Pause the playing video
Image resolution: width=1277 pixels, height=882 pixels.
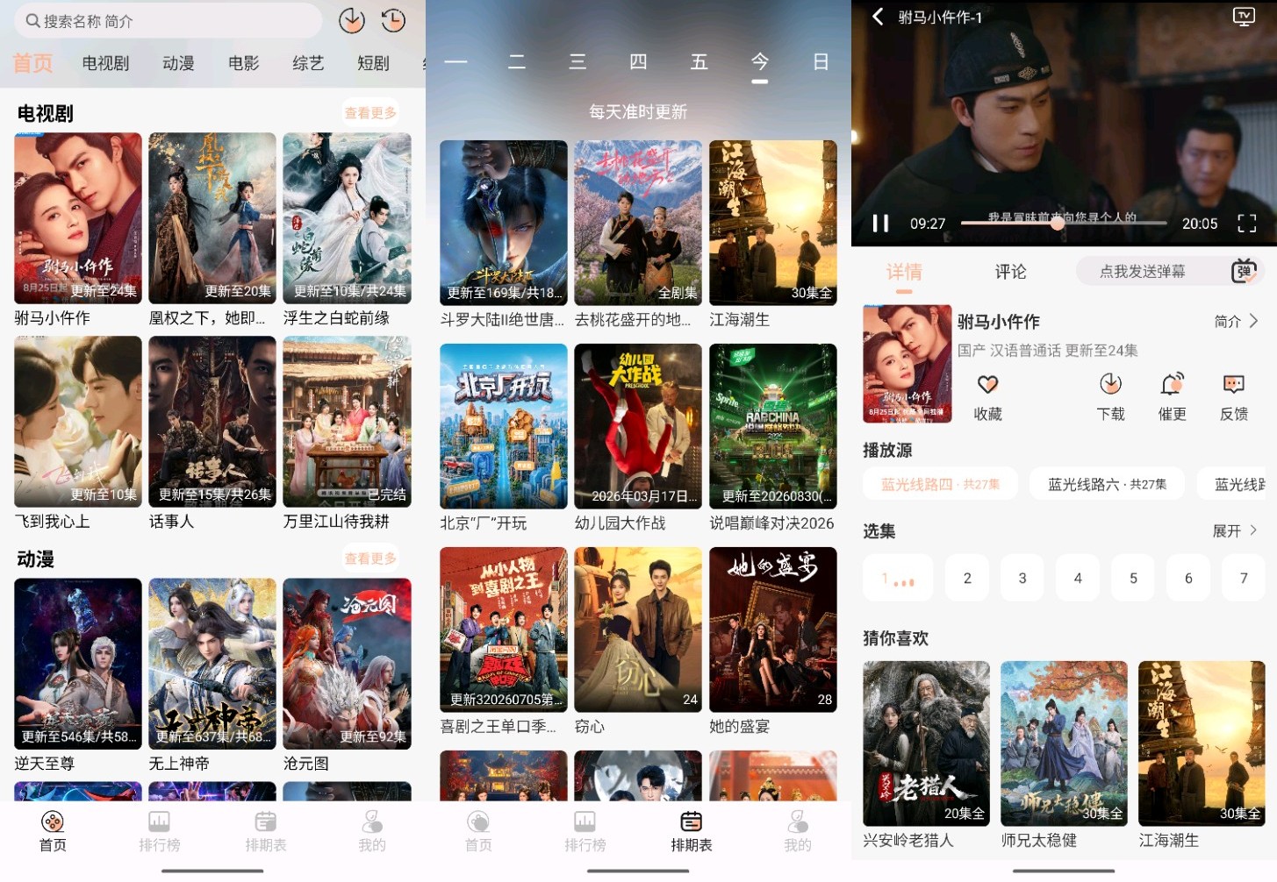coord(880,224)
